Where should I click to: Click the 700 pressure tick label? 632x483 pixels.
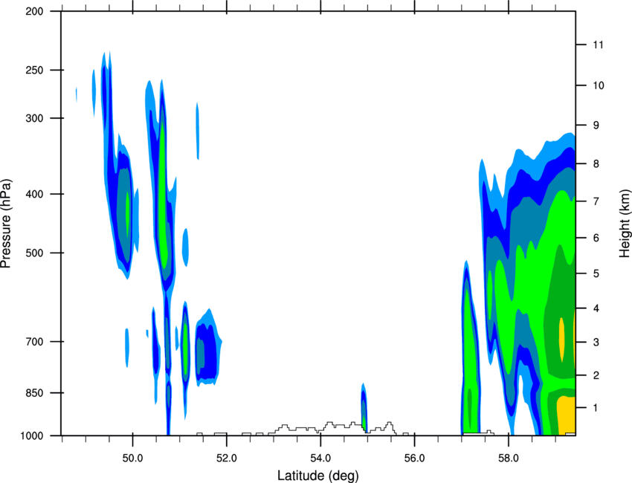click(34, 342)
